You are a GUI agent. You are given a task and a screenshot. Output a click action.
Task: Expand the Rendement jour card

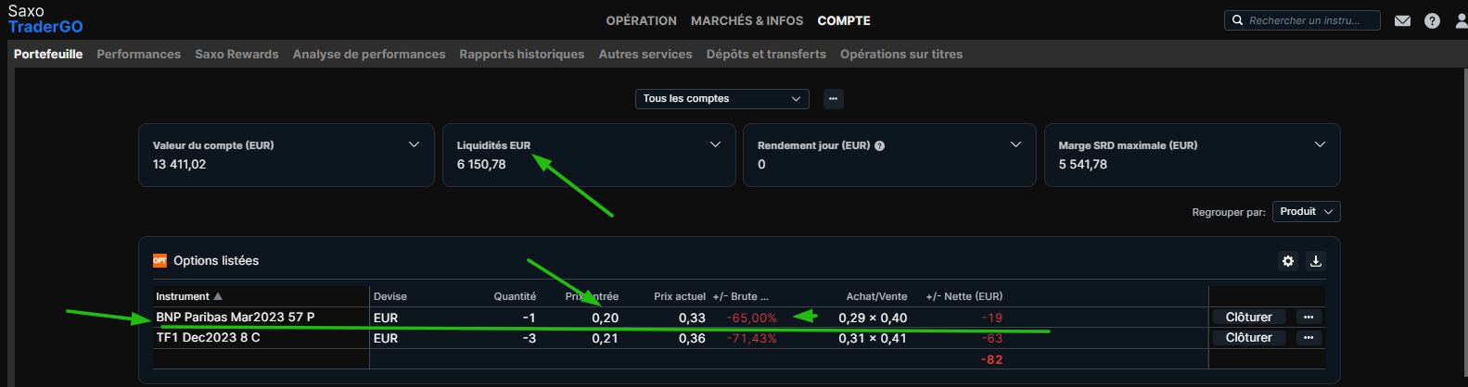[1015, 144]
